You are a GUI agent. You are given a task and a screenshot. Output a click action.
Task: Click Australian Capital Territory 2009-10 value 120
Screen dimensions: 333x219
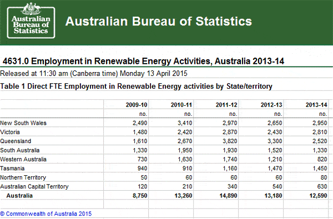[x=142, y=186]
